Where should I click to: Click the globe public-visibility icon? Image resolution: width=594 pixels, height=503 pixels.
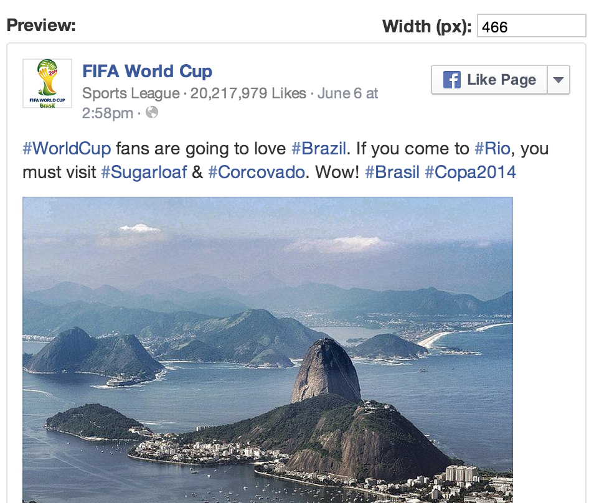(x=152, y=113)
